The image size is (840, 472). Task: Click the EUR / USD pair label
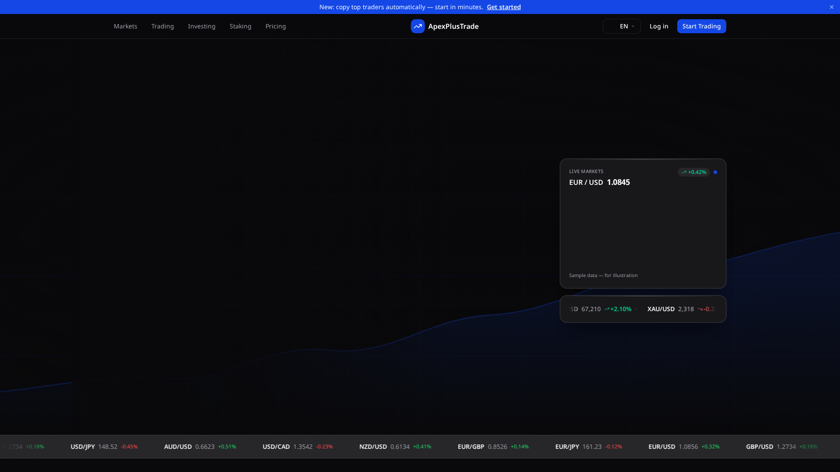click(x=586, y=182)
